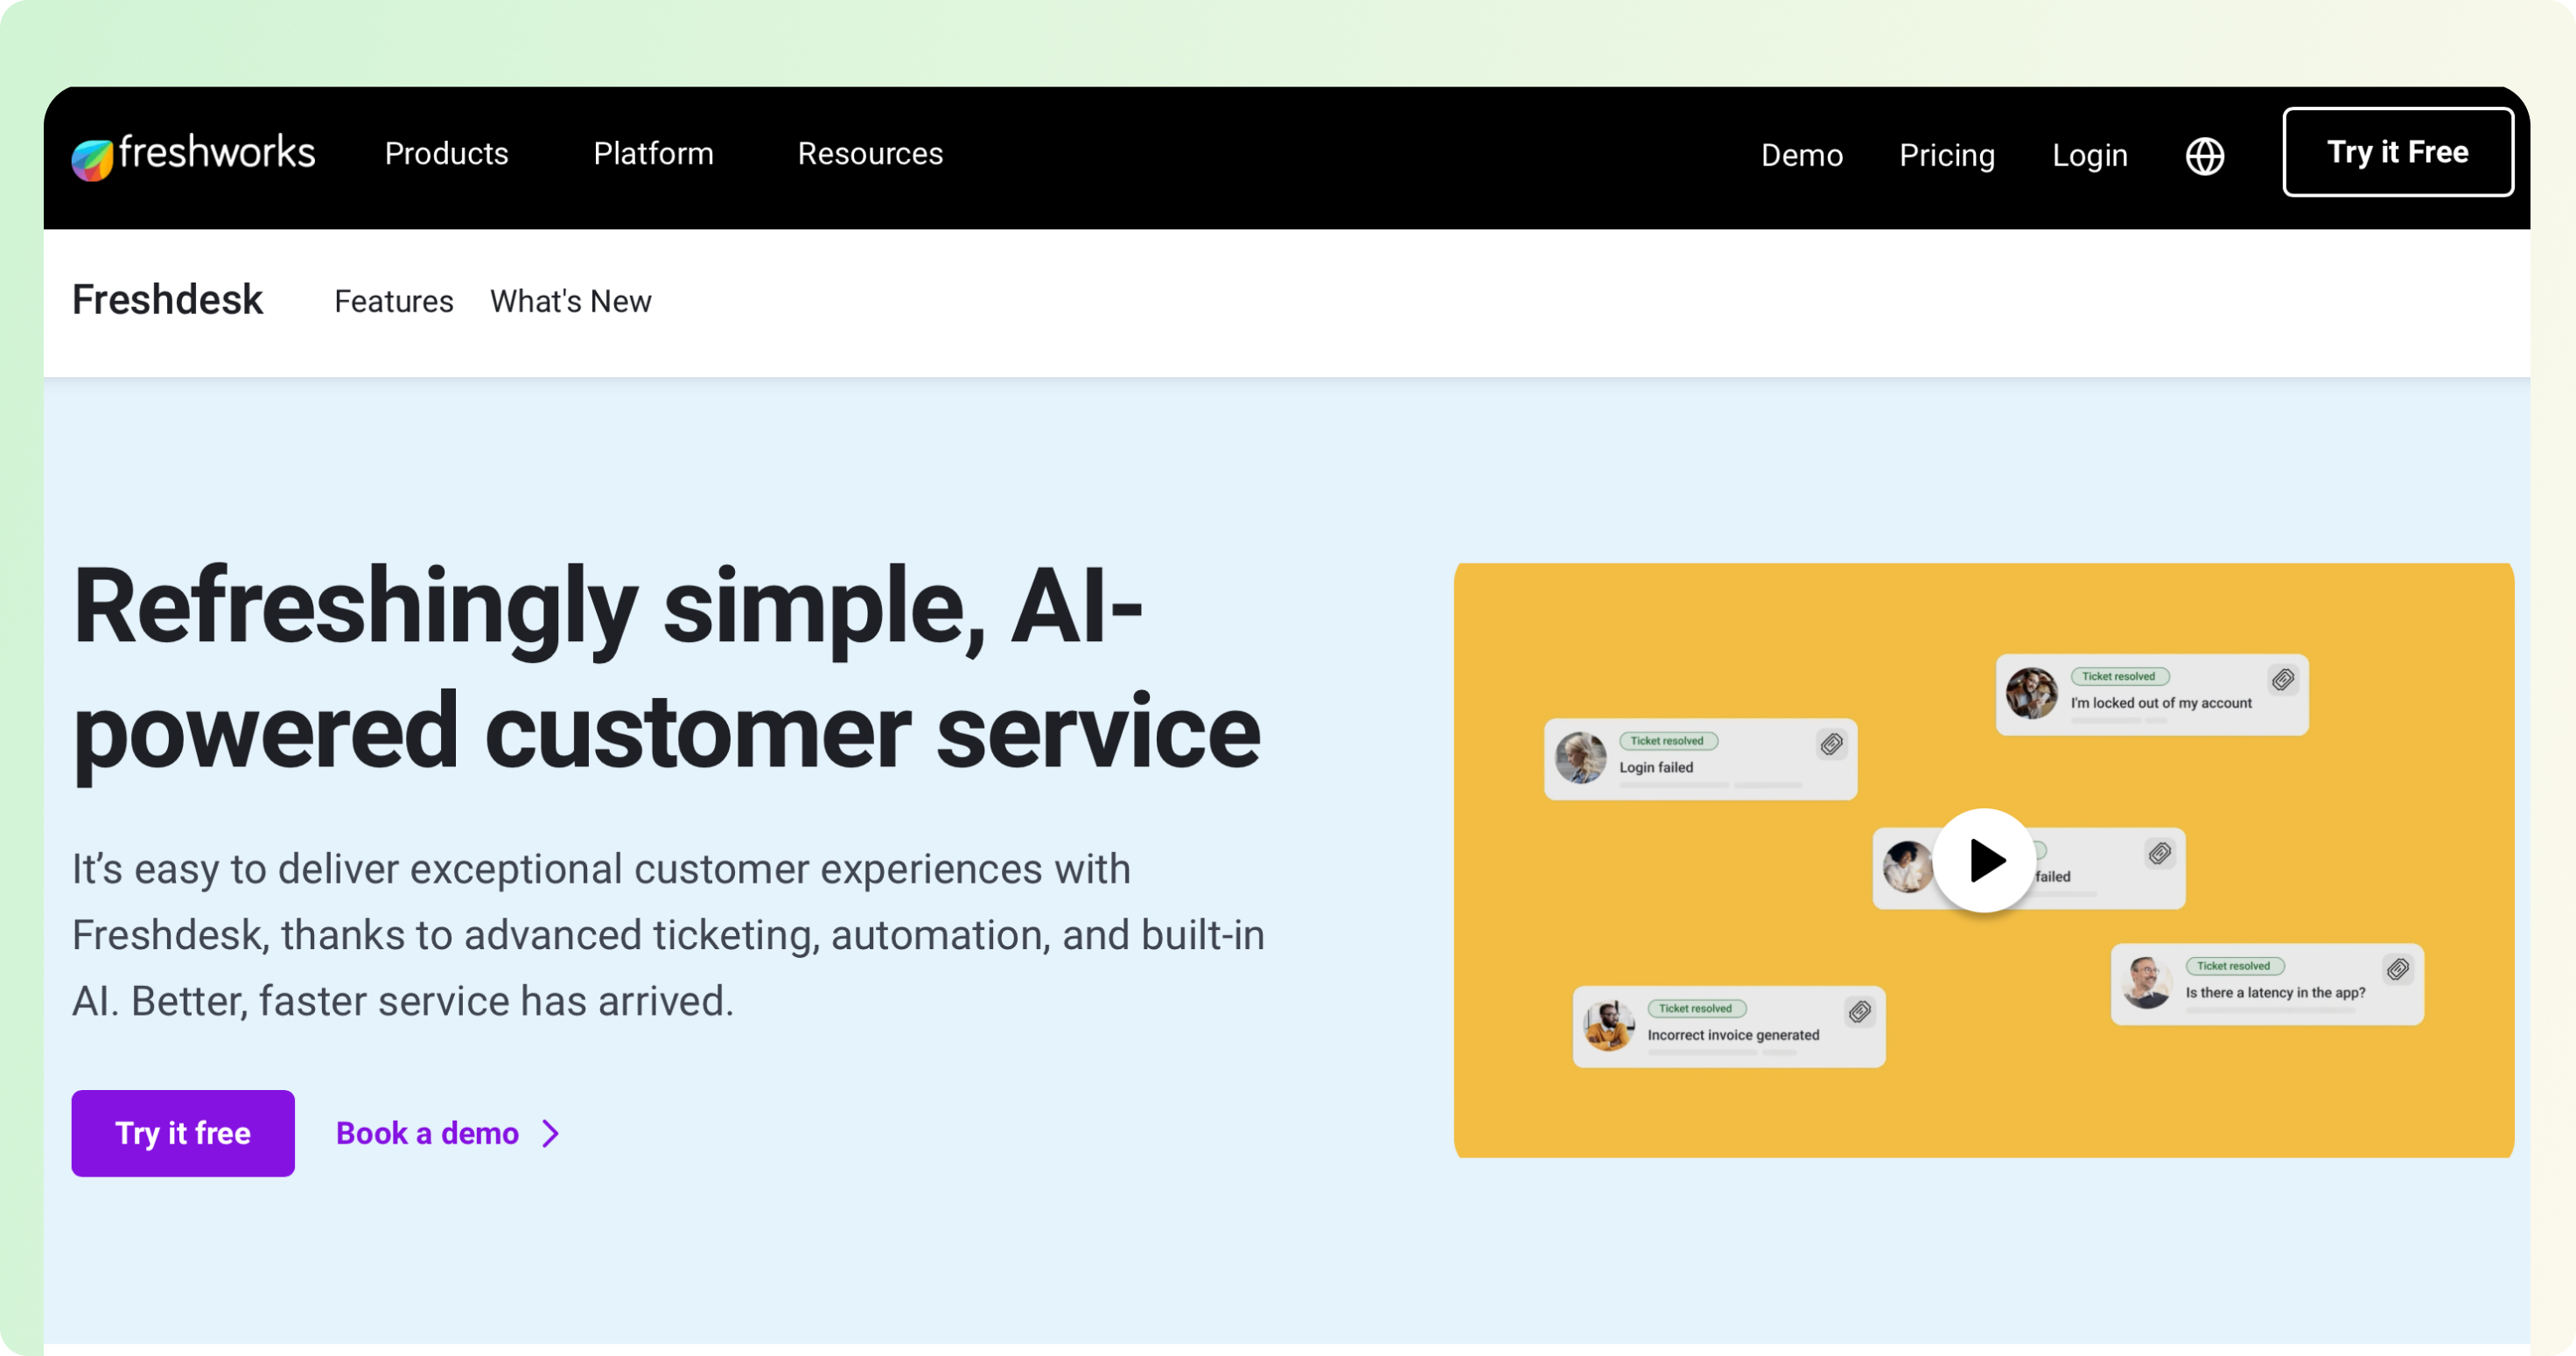Open the language globe selector
The height and width of the screenshot is (1356, 2576).
tap(2204, 156)
